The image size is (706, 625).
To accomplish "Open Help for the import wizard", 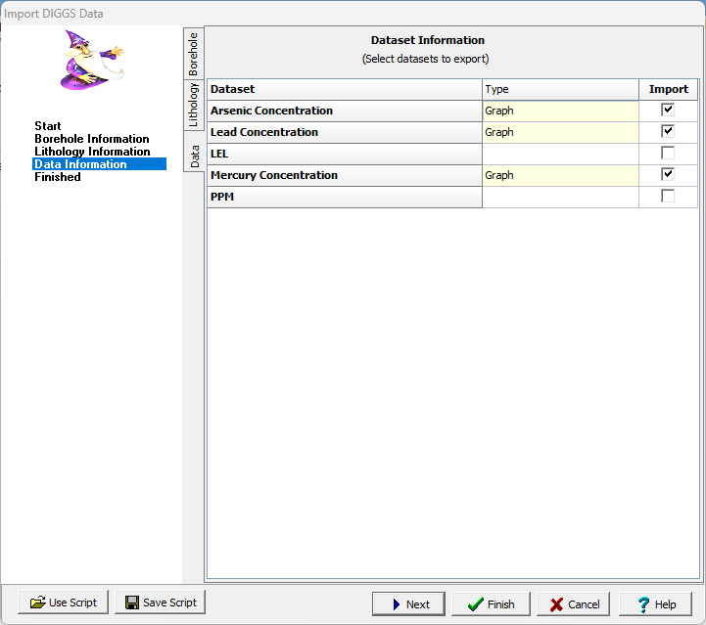I will tap(656, 603).
